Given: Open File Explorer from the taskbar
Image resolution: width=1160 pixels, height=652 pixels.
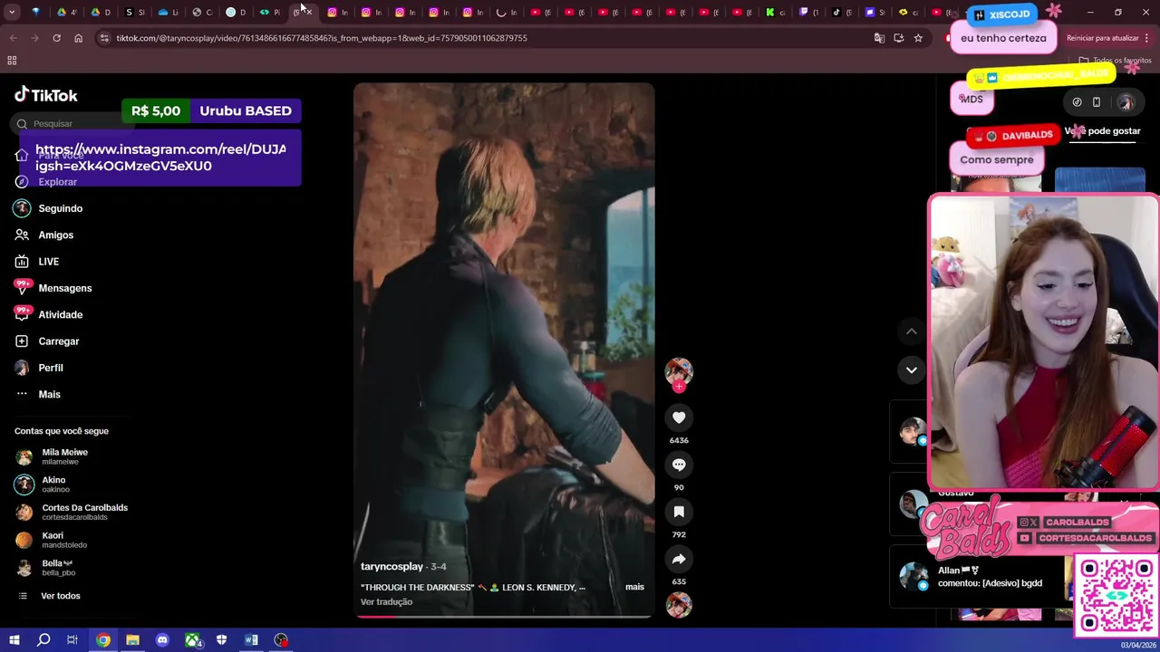Looking at the screenshot, I should click(x=132, y=640).
